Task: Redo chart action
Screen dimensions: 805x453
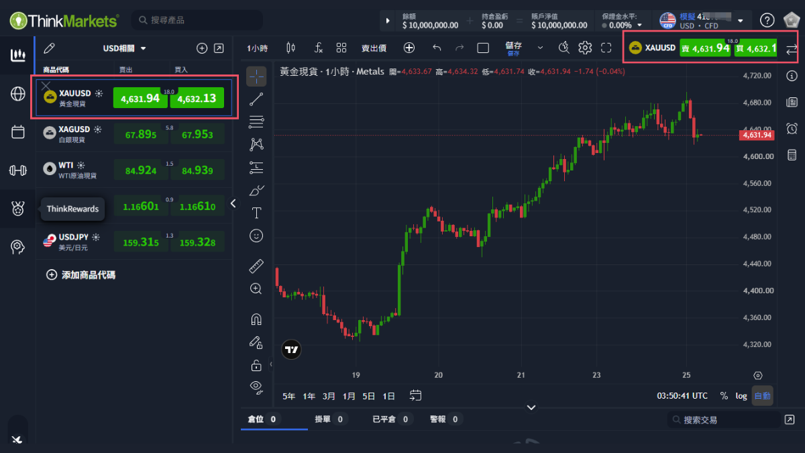Action: point(460,48)
